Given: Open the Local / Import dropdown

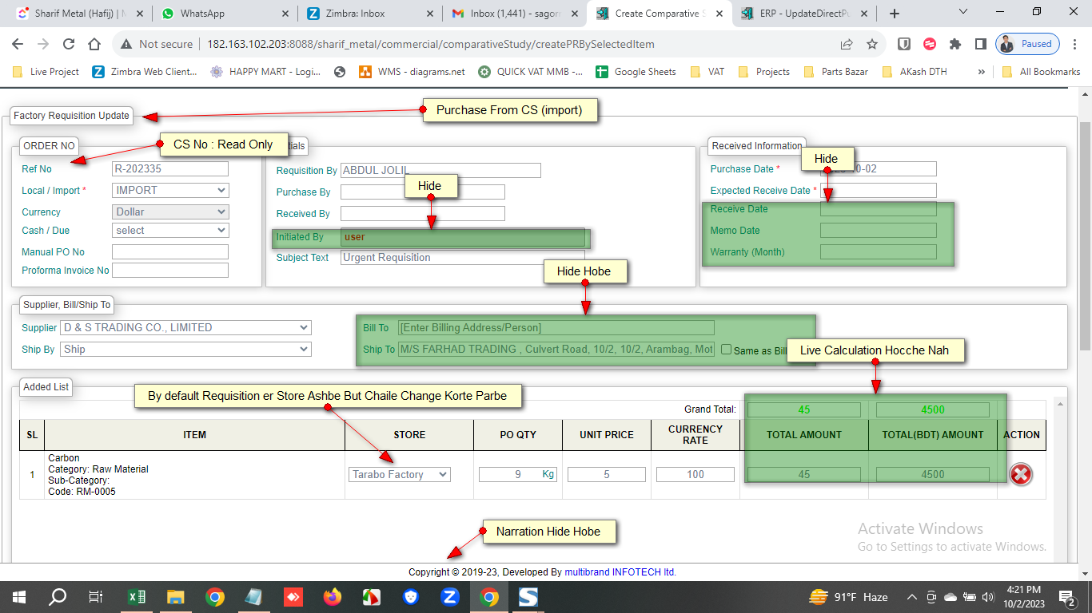Looking at the screenshot, I should coord(170,191).
